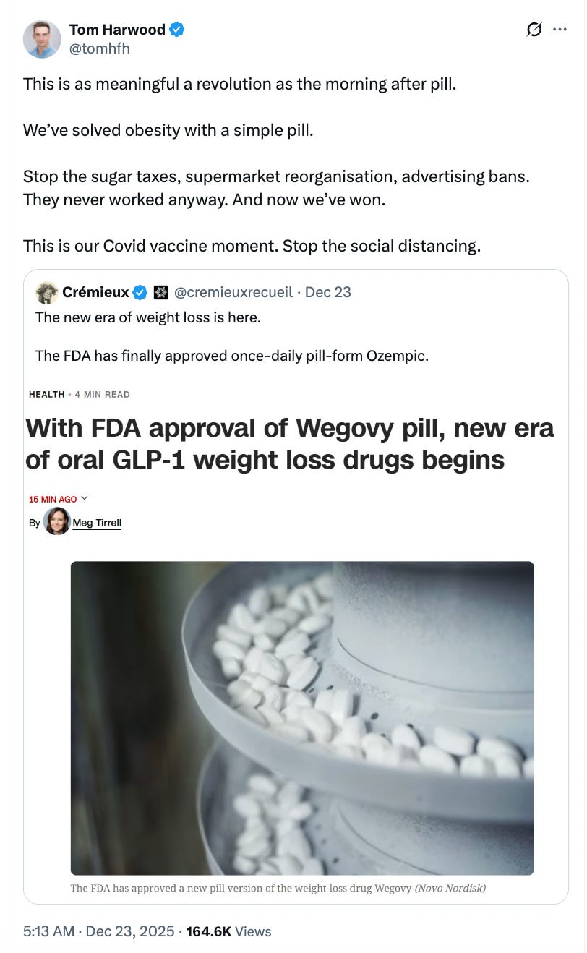Click the Dec 23 quoted tweet date

point(328,292)
